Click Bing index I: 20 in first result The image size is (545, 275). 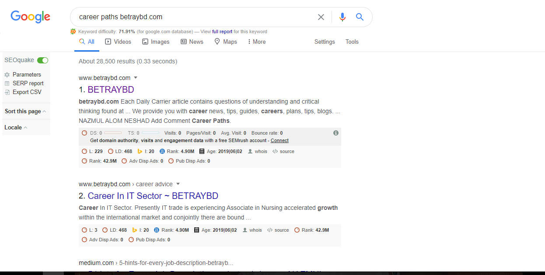[146, 151]
